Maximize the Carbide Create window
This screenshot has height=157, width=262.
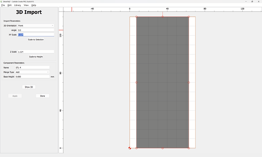(x=252, y=2)
